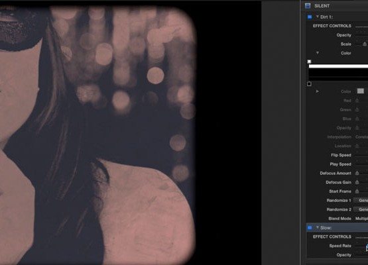Select the color stop below the gradient
The image size is (368, 265).
click(309, 83)
